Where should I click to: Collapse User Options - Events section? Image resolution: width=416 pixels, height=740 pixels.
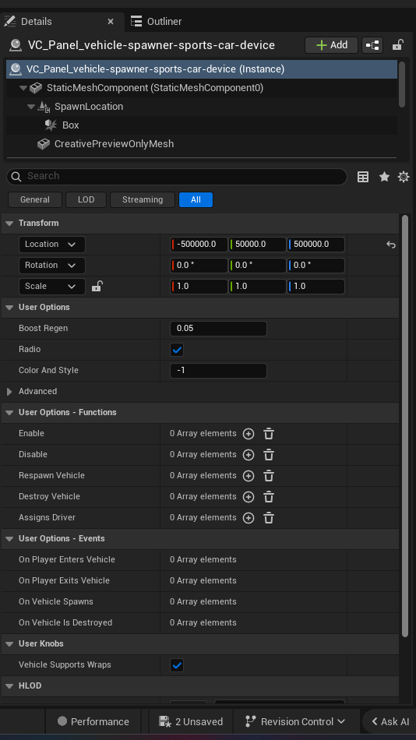point(9,538)
